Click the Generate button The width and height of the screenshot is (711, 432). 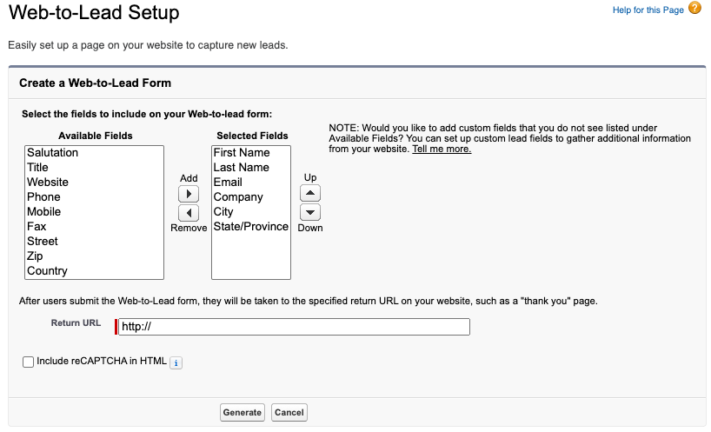tap(243, 412)
